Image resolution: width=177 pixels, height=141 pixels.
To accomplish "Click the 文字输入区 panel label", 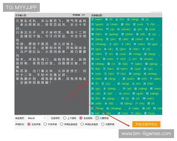I will coord(21,15).
